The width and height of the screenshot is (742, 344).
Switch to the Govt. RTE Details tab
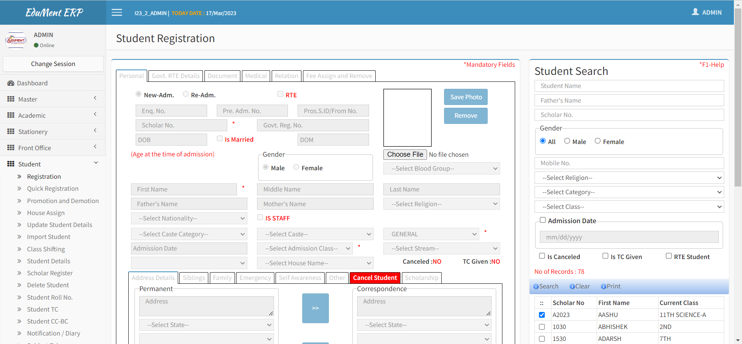pos(175,76)
